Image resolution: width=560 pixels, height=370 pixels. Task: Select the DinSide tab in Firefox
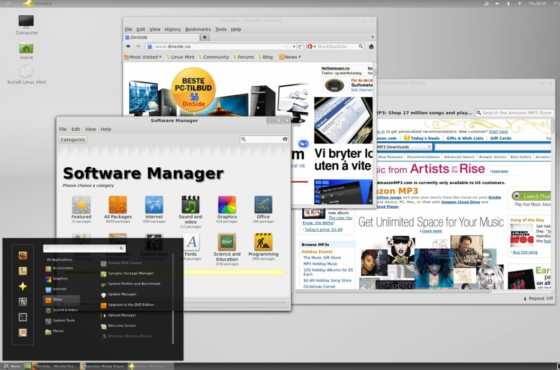click(161, 37)
